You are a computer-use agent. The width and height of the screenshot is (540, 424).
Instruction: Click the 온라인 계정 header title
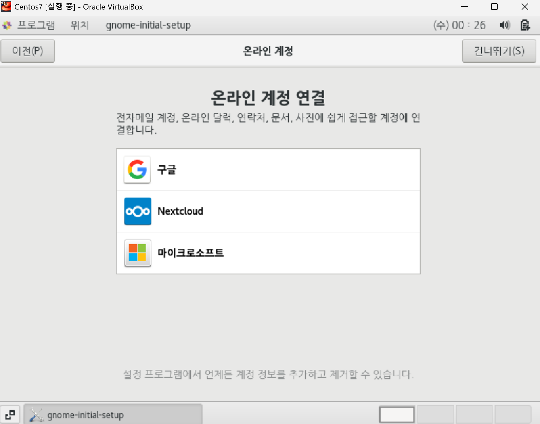point(268,51)
